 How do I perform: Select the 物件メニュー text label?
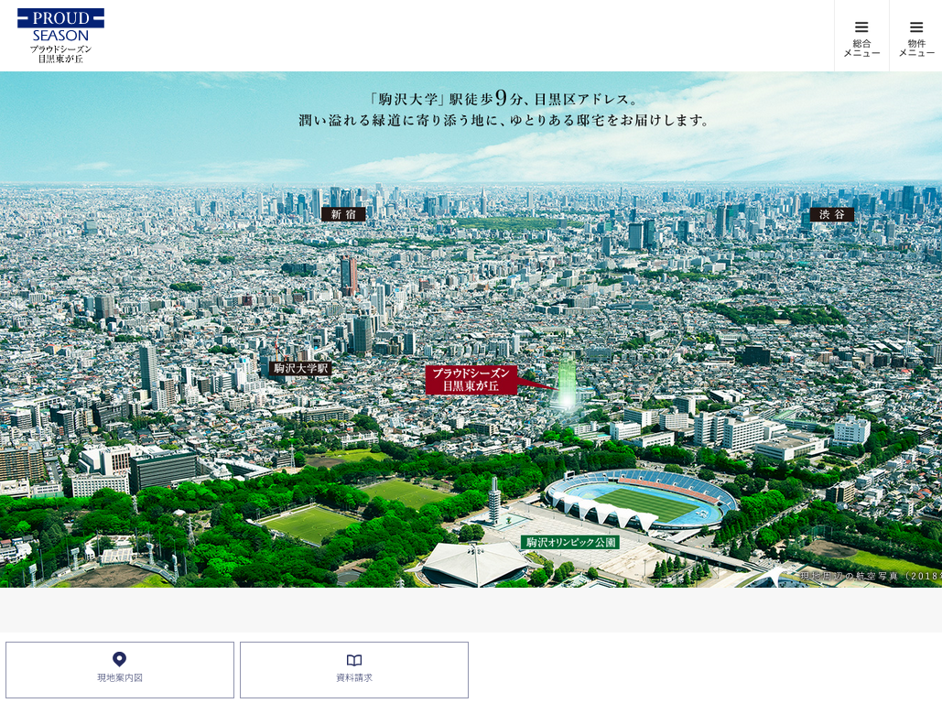pyautogui.click(x=916, y=49)
